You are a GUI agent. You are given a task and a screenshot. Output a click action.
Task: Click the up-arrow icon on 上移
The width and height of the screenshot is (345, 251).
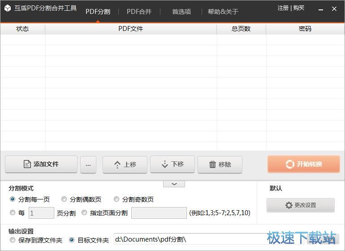(x=117, y=164)
